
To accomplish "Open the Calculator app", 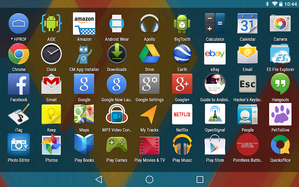I will tap(215, 24).
